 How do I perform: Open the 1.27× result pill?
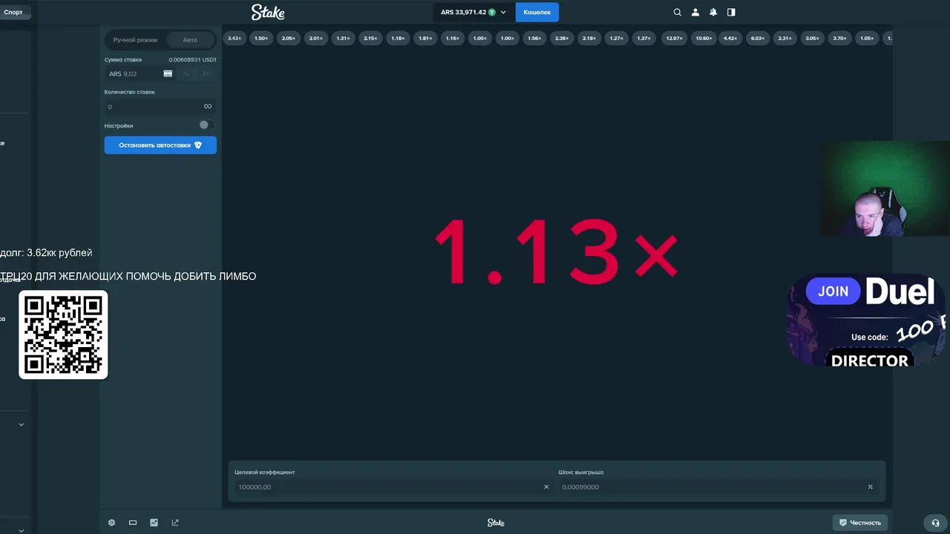[616, 38]
